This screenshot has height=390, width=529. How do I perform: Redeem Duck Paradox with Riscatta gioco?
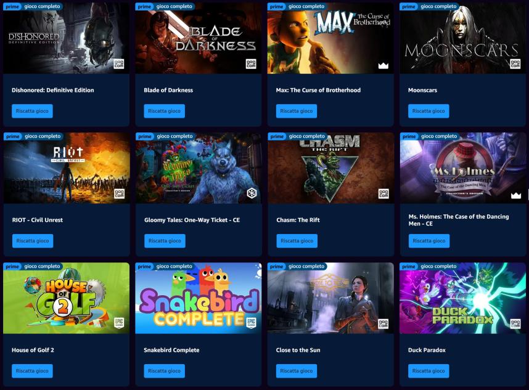pyautogui.click(x=429, y=371)
